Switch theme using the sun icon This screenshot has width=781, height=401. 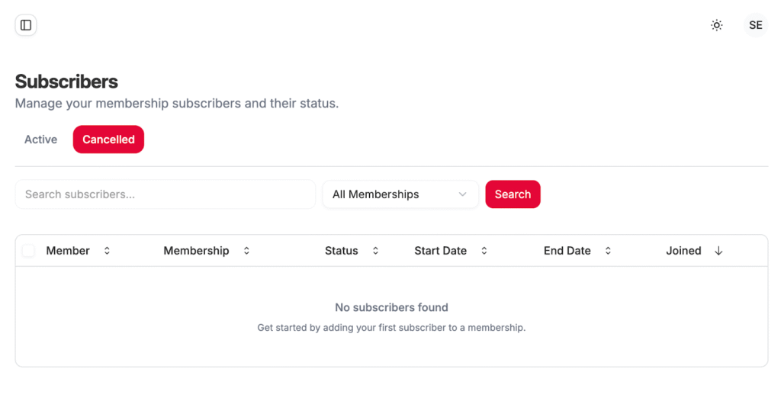716,25
